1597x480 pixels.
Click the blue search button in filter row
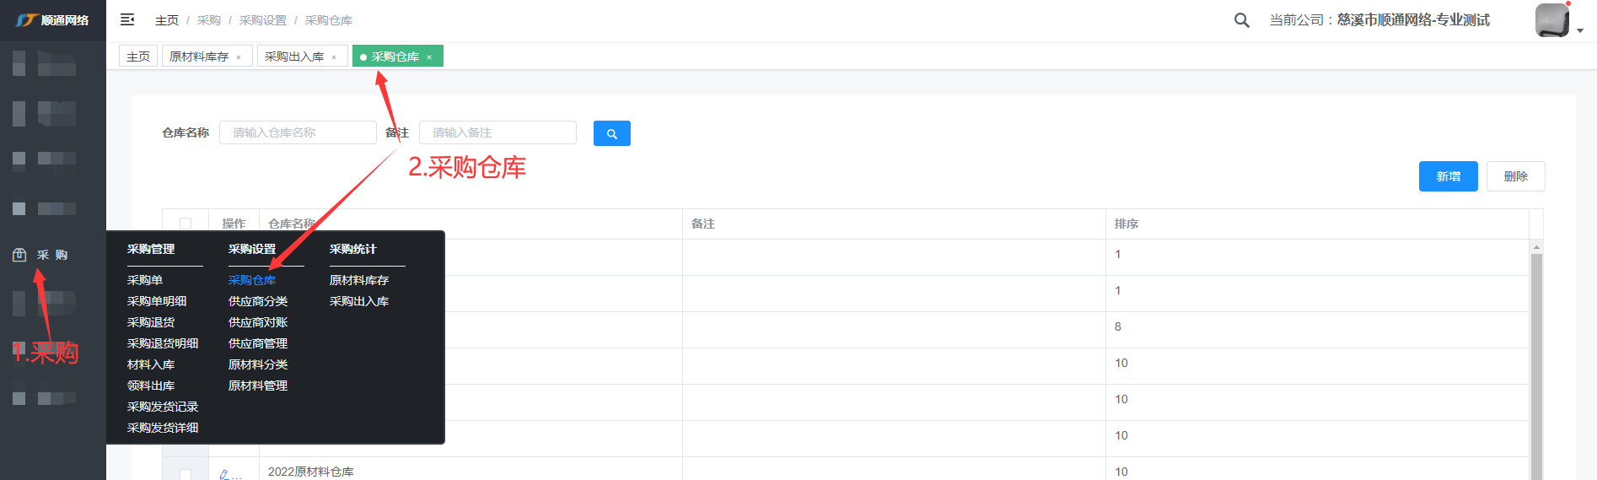pyautogui.click(x=611, y=133)
